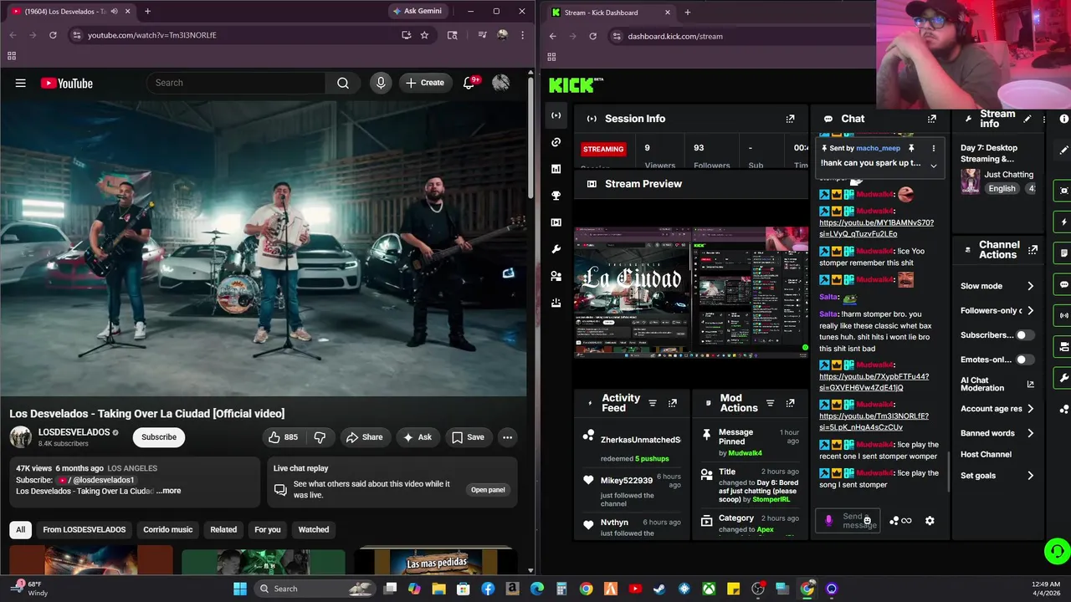This screenshot has width=1071, height=602.
Task: Select the Corrido music chip
Action: pos(168,529)
